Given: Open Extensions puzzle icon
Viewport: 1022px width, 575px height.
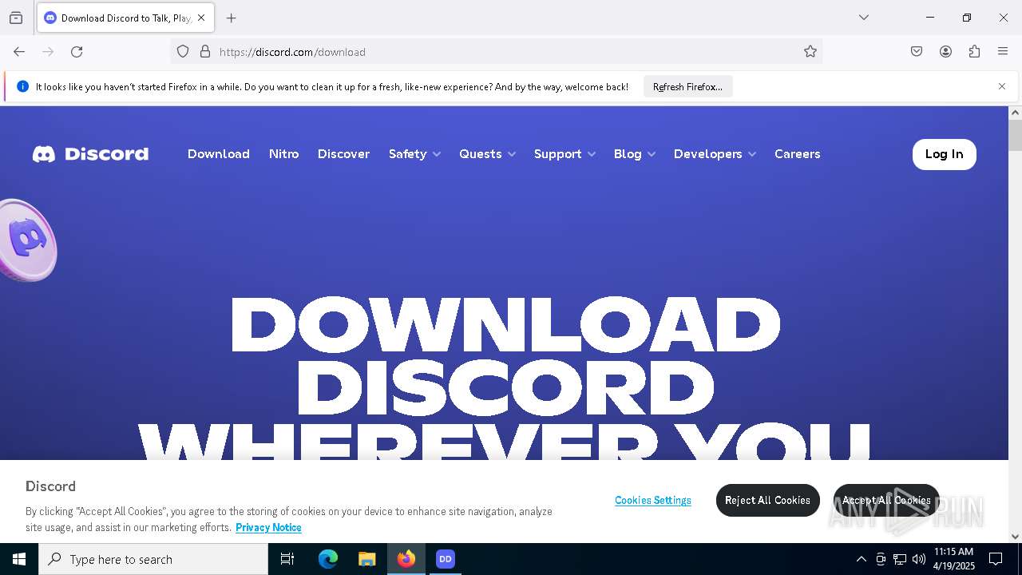Looking at the screenshot, I should [974, 52].
